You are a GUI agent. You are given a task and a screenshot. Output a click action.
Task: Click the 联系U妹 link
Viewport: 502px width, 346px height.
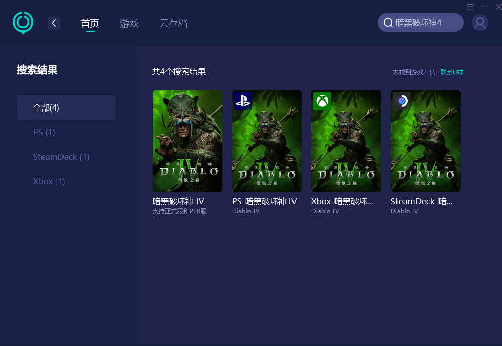(451, 72)
